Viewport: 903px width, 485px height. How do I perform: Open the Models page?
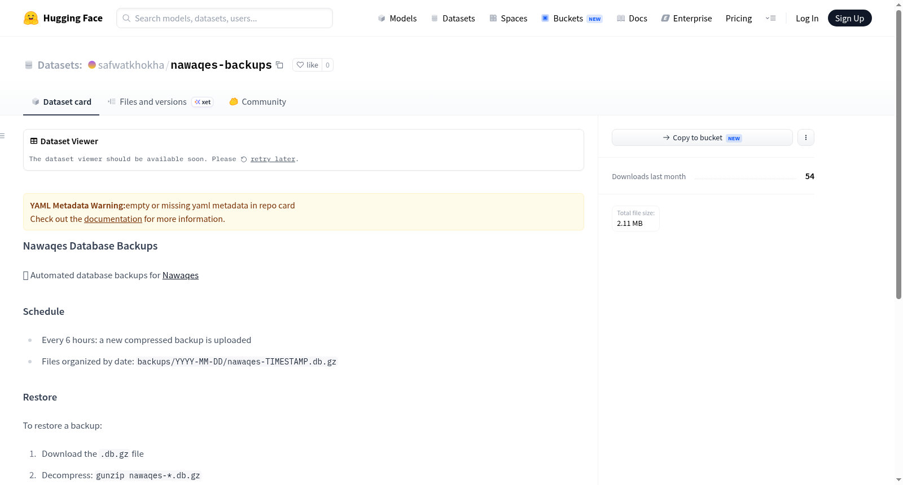(397, 18)
